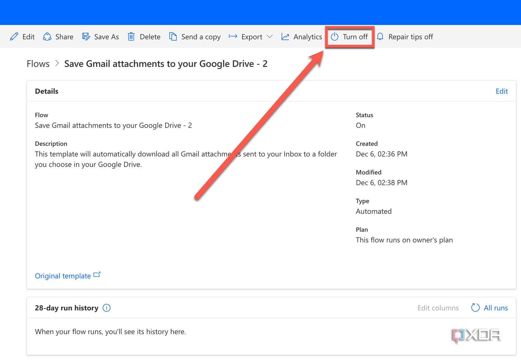This screenshot has width=521, height=364.
Task: Toggle Repair tips off
Action: [x=405, y=37]
